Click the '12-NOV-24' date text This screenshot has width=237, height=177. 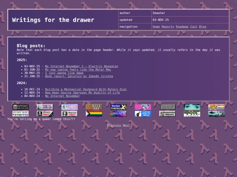32,93
